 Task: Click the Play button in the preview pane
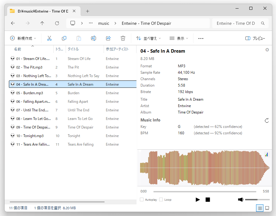tap(198, 200)
